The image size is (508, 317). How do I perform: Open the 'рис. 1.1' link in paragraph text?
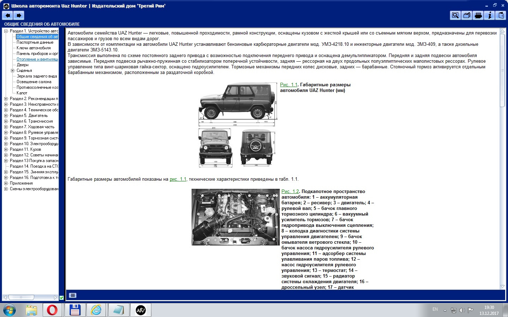coord(178,179)
